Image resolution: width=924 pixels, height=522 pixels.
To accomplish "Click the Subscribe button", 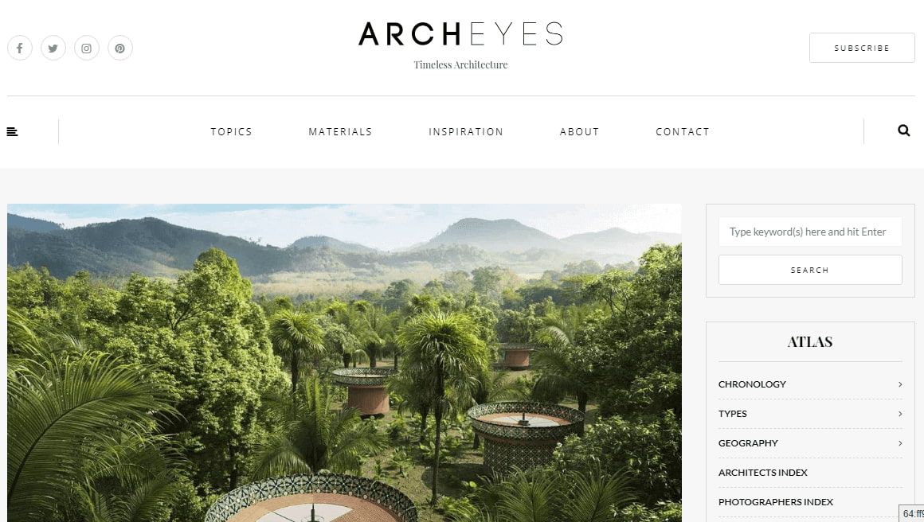I will [862, 48].
